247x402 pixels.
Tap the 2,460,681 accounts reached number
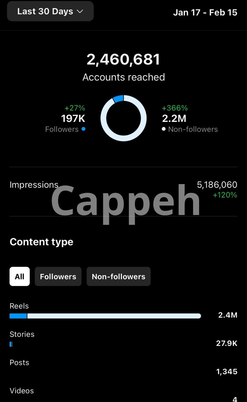[123, 60]
